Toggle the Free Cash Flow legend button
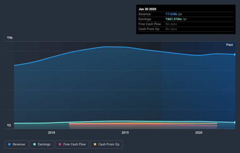 coord(72,145)
